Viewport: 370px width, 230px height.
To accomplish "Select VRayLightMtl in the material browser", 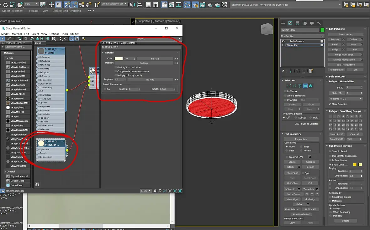I will tap(17, 107).
